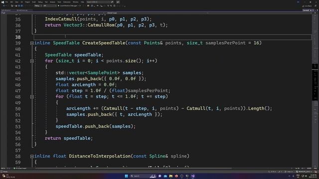Click Length() call on line 50
This screenshot has width=319, height=179.
[259, 108]
